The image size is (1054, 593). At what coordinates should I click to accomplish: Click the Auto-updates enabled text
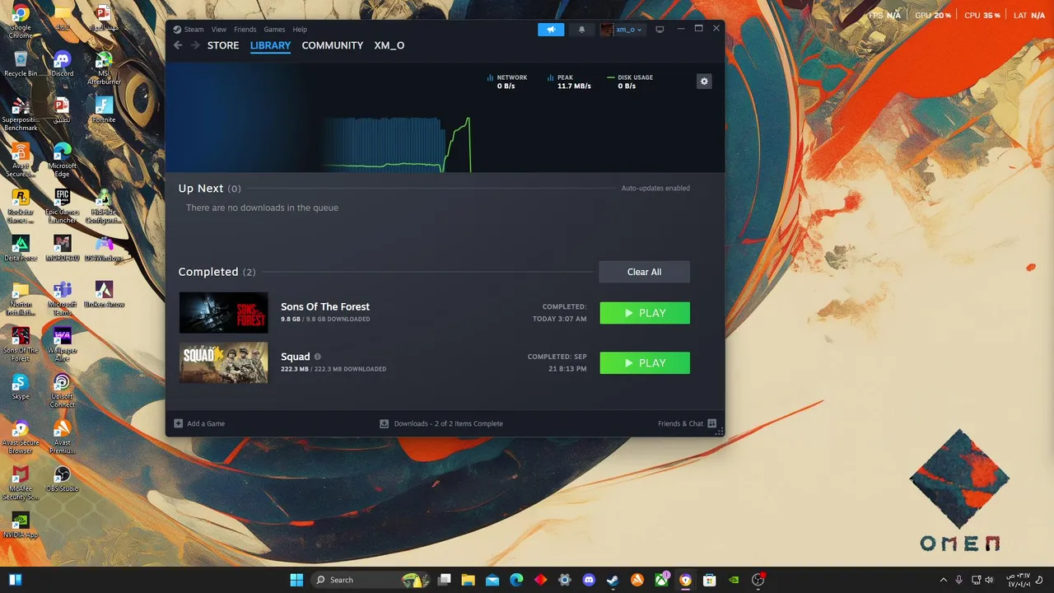pyautogui.click(x=655, y=189)
